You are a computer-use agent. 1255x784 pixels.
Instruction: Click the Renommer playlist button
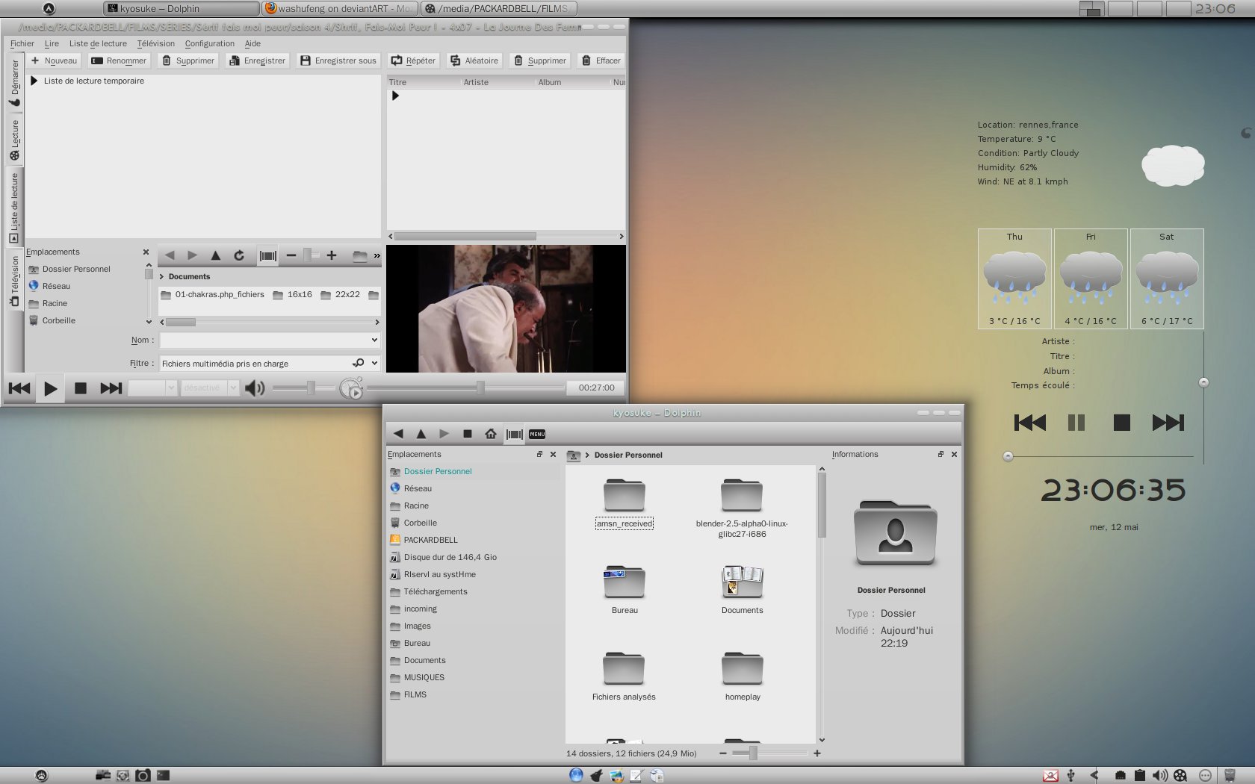(x=119, y=60)
